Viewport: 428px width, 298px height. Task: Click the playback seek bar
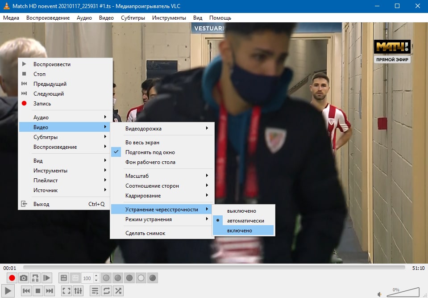tap(214, 268)
